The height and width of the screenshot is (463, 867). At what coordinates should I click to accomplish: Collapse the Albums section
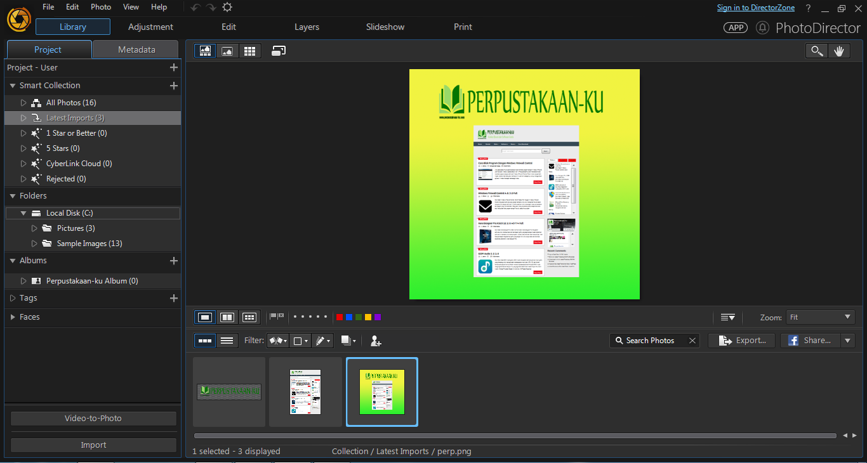pyautogui.click(x=13, y=261)
